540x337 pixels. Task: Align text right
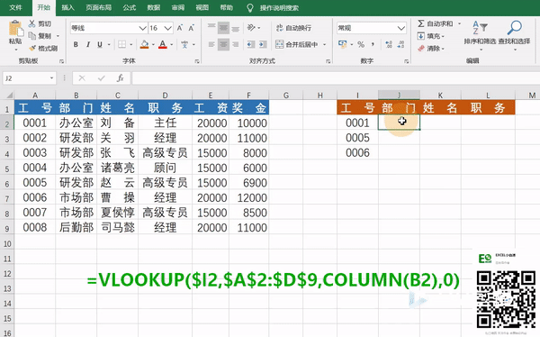click(x=236, y=44)
